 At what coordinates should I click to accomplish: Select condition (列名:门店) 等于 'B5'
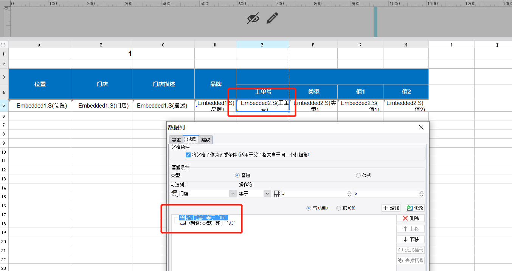click(x=203, y=217)
